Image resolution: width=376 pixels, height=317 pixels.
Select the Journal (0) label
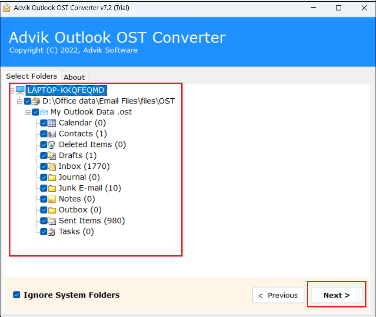[80, 177]
